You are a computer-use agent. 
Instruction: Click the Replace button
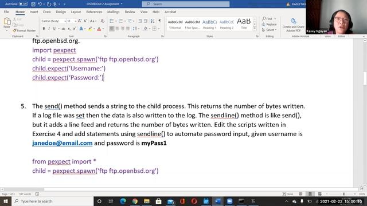[269, 24]
